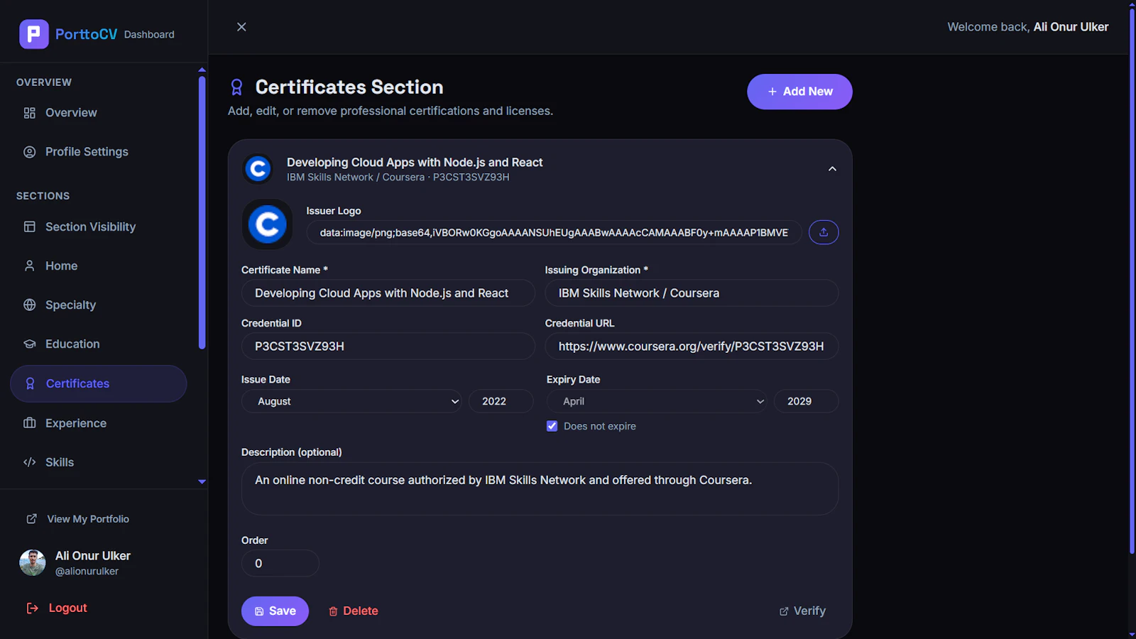Open the Overview grid icon in sidebar
This screenshot has width=1136, height=639.
[x=30, y=113]
